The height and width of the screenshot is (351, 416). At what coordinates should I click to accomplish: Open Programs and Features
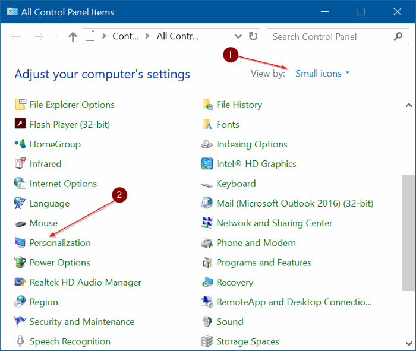coord(263,263)
